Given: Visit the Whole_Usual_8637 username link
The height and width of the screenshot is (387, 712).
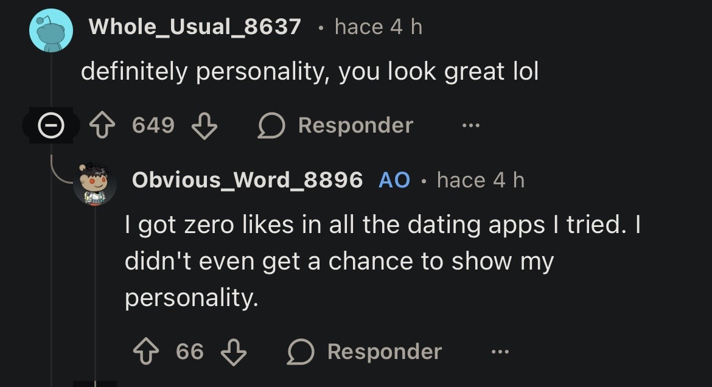Looking at the screenshot, I should 195,27.
